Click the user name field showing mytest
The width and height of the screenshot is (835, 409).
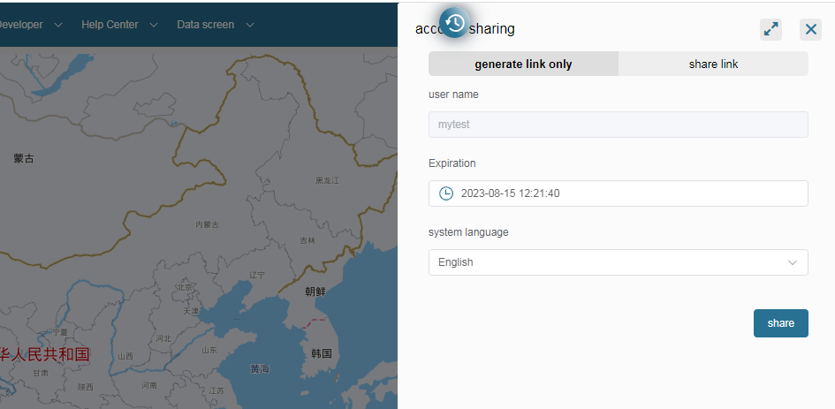618,125
